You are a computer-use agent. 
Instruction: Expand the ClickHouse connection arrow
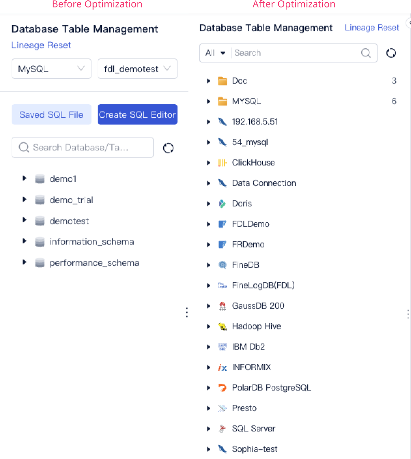coord(209,163)
